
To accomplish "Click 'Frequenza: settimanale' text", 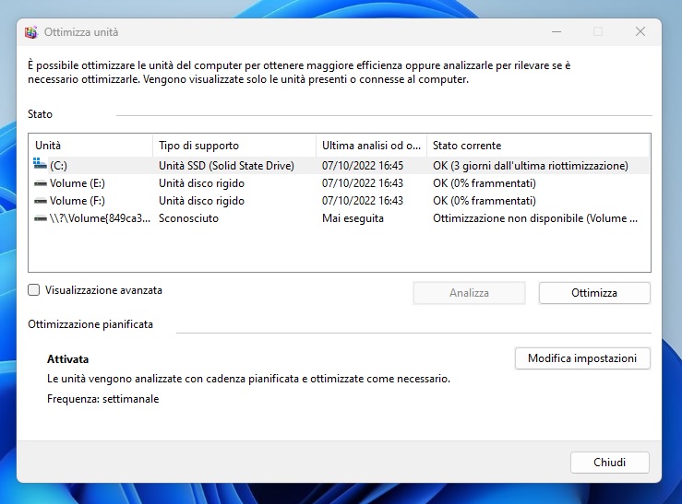I will (x=102, y=399).
